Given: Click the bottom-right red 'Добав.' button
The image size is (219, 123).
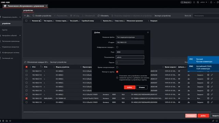Looking at the screenshot, I should click(x=203, y=115).
